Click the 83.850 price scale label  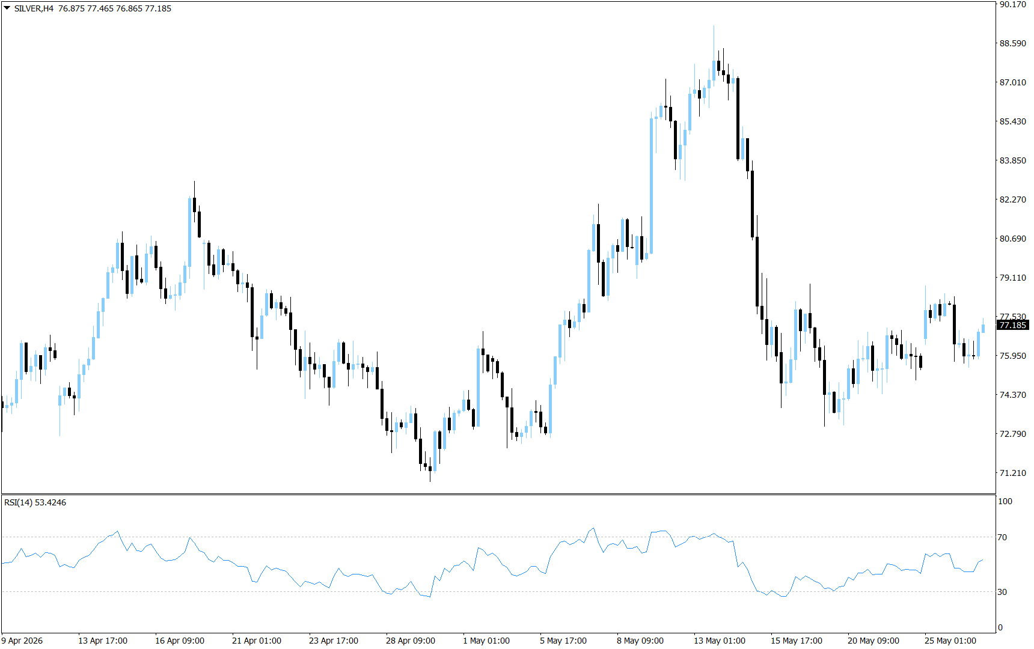tap(1013, 160)
